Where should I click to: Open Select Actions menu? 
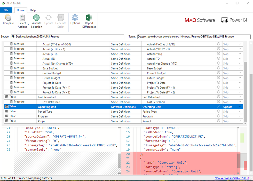point(22,21)
